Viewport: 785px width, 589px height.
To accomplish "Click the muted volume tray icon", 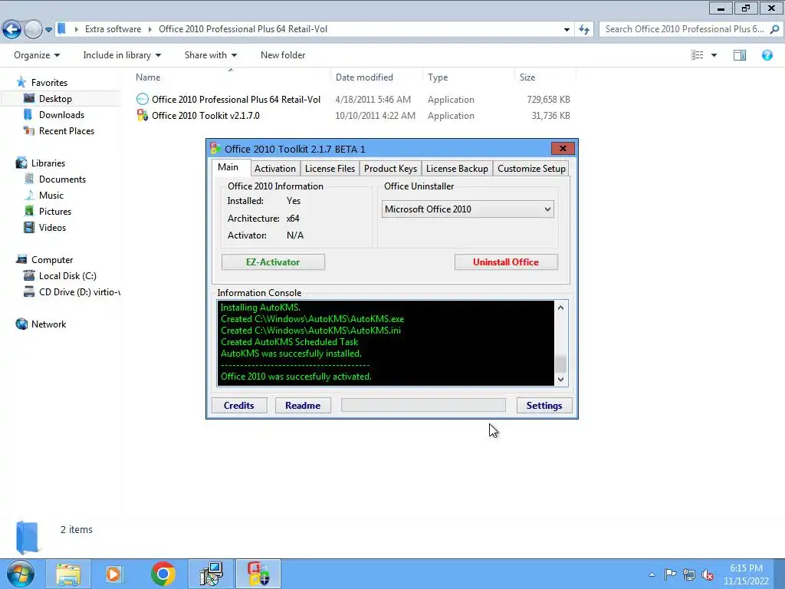I will (708, 574).
